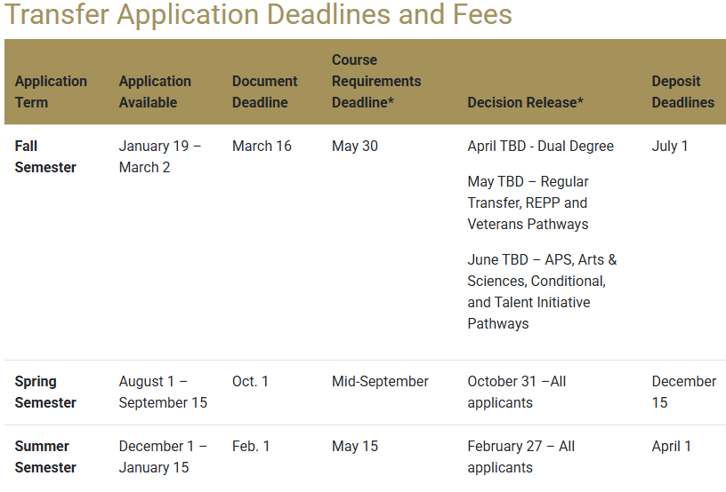Click the 'Summer Semester' row label
The width and height of the screenshot is (726, 492).
click(x=45, y=456)
